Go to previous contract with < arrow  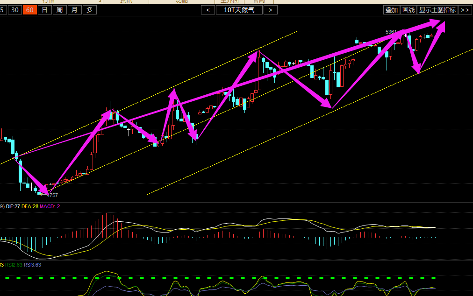[x=208, y=10]
